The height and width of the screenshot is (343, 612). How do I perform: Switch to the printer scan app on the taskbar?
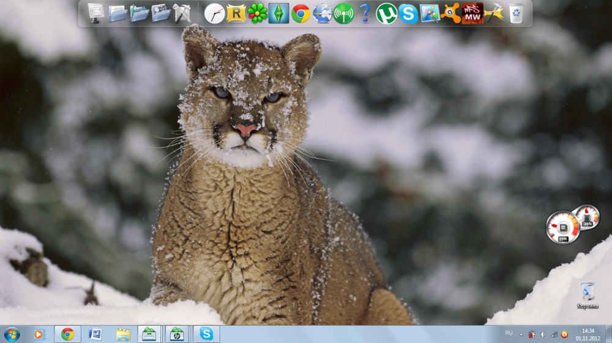tap(149, 334)
